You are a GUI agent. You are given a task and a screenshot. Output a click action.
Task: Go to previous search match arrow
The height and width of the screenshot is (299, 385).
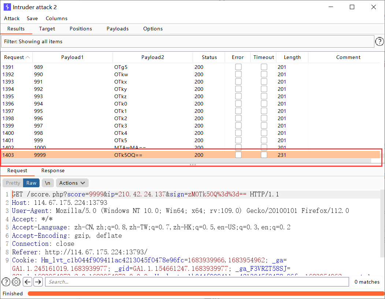(27, 282)
